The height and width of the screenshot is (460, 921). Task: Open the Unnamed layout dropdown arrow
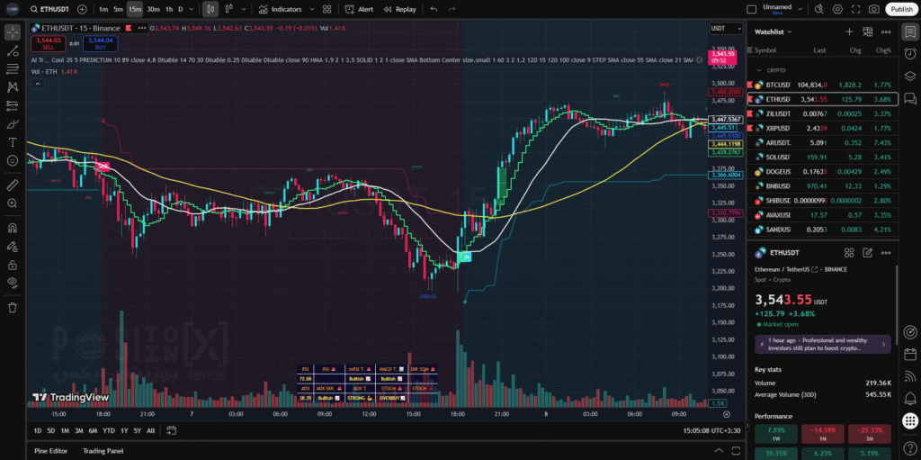[x=801, y=9]
